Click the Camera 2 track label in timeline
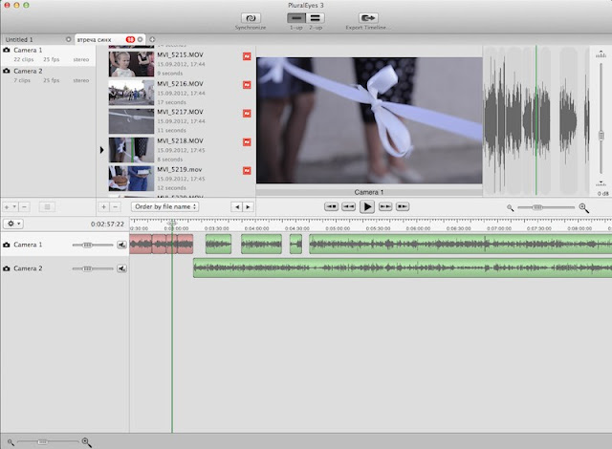Viewport: 612px width, 449px height. click(x=28, y=268)
